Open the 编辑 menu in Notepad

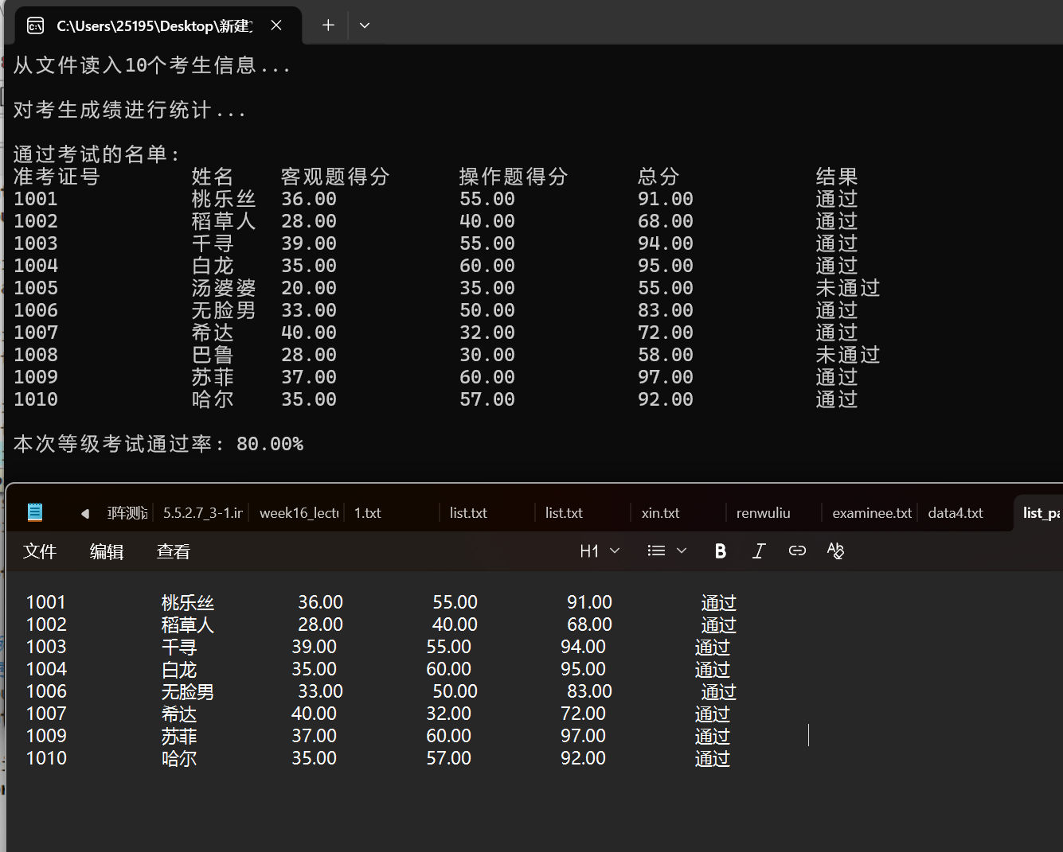click(x=107, y=551)
